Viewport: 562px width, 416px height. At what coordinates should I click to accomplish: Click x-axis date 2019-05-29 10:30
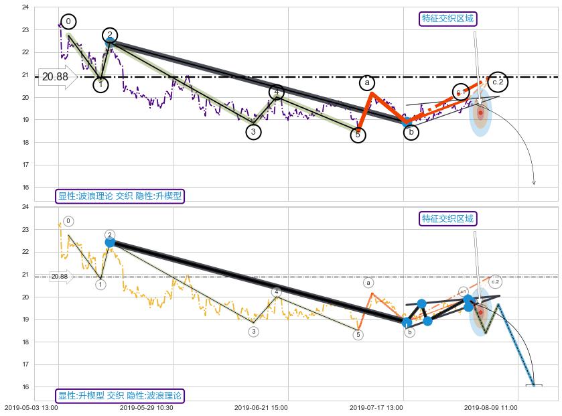(x=146, y=407)
